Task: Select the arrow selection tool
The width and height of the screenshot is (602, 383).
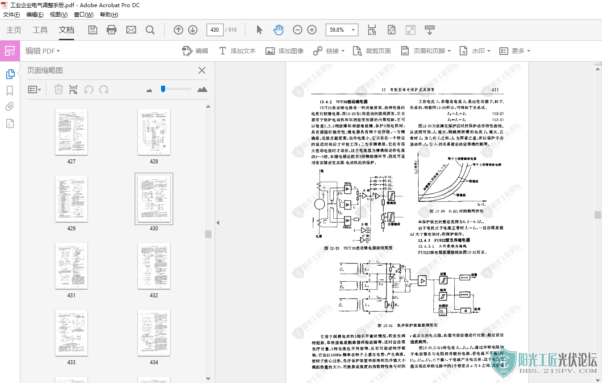Action: [260, 30]
